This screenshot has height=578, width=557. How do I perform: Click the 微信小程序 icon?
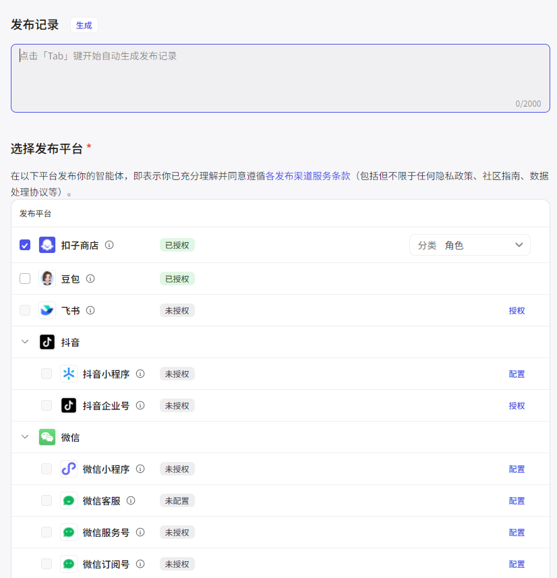click(69, 469)
